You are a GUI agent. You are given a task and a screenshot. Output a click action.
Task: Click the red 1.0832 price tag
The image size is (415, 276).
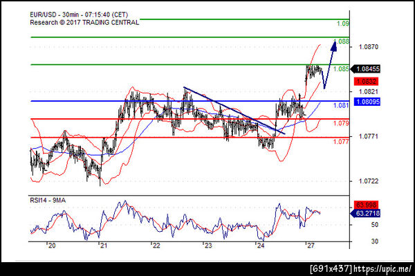367,81
